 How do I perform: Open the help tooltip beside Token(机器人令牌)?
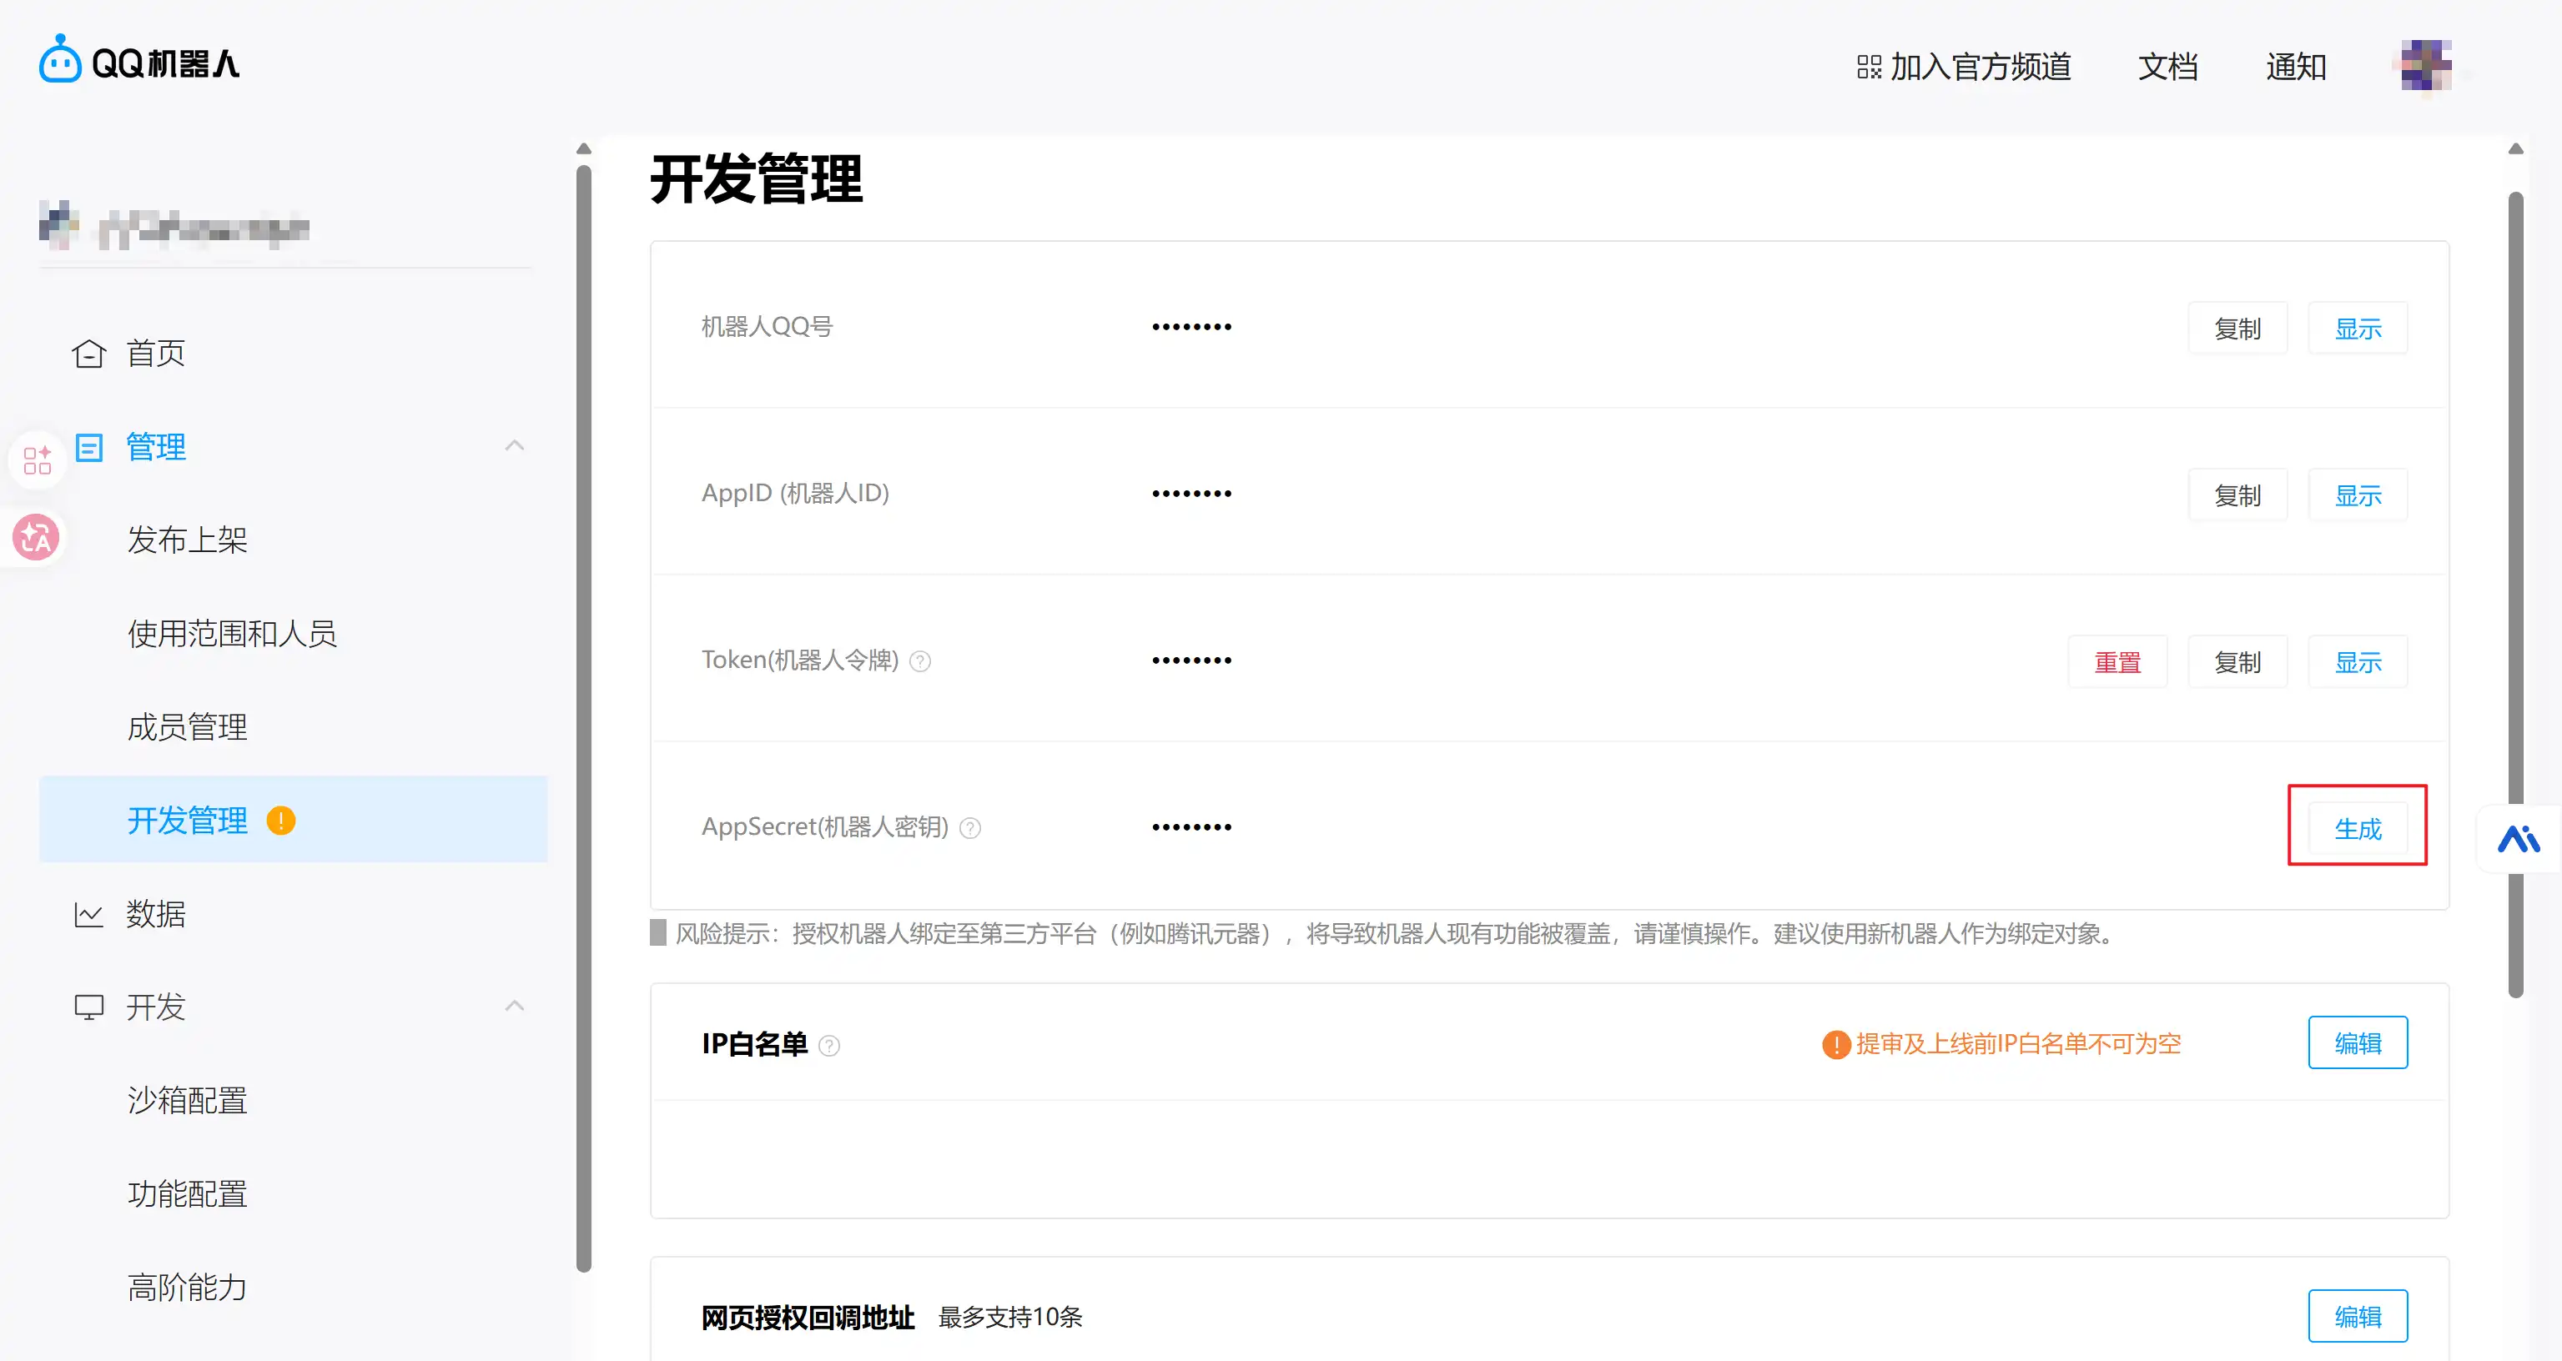[920, 660]
